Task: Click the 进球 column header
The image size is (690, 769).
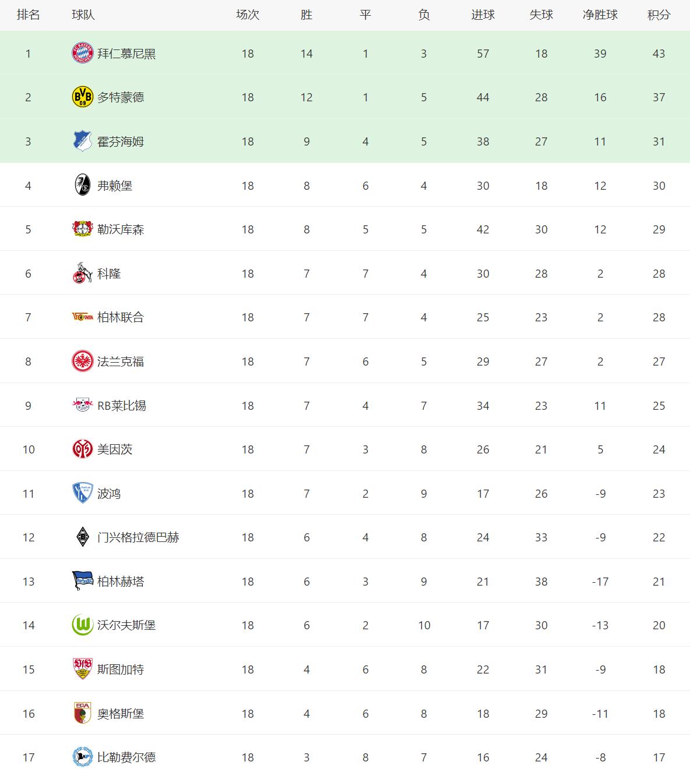Action: [483, 15]
